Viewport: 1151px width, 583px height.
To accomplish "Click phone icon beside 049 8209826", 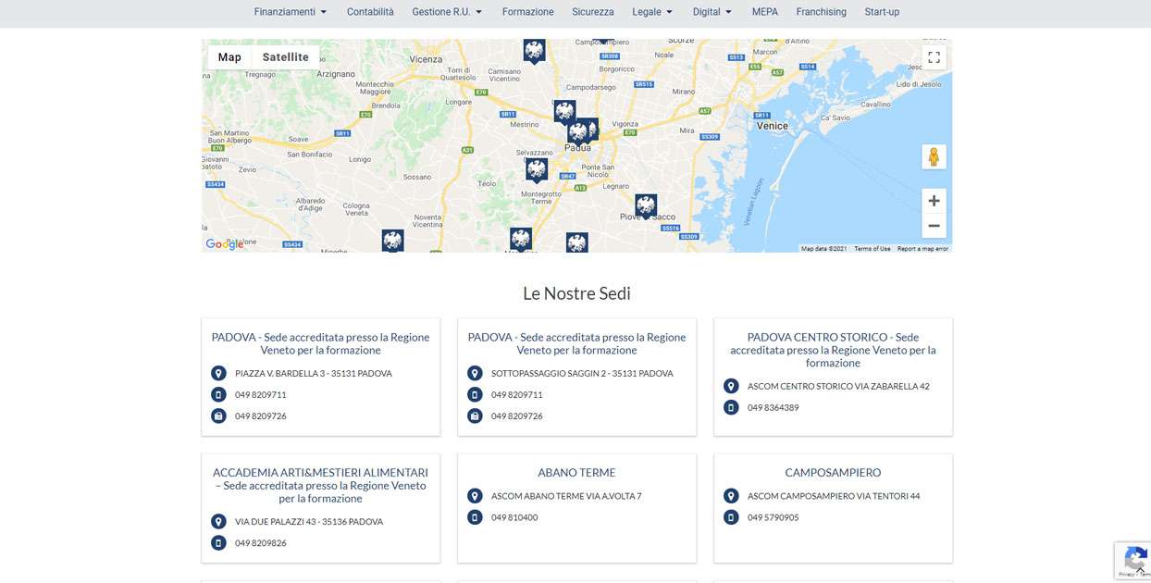I will (218, 543).
